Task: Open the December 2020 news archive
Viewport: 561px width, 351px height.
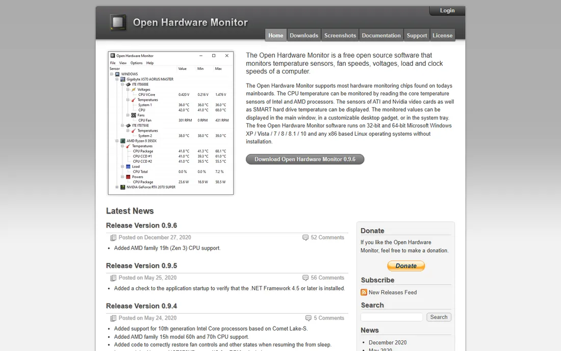Action: pos(388,342)
